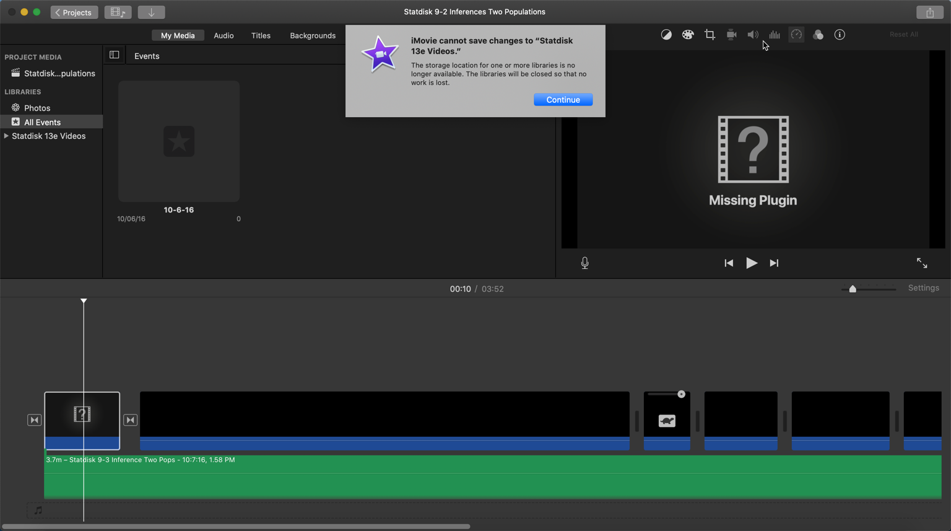Click Continue in the save error dialog

click(x=563, y=100)
